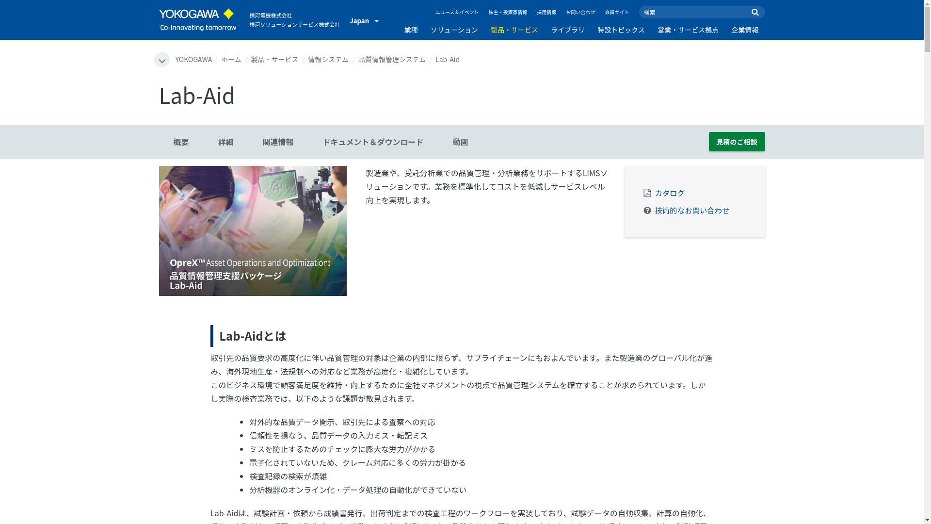931x524 pixels.
Task: Open the Japan region dropdown
Action: point(364,20)
